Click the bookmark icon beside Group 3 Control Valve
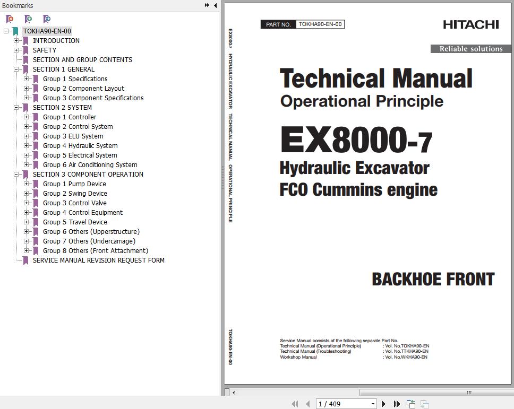Screen dimensions: 514x409 [x=36, y=203]
